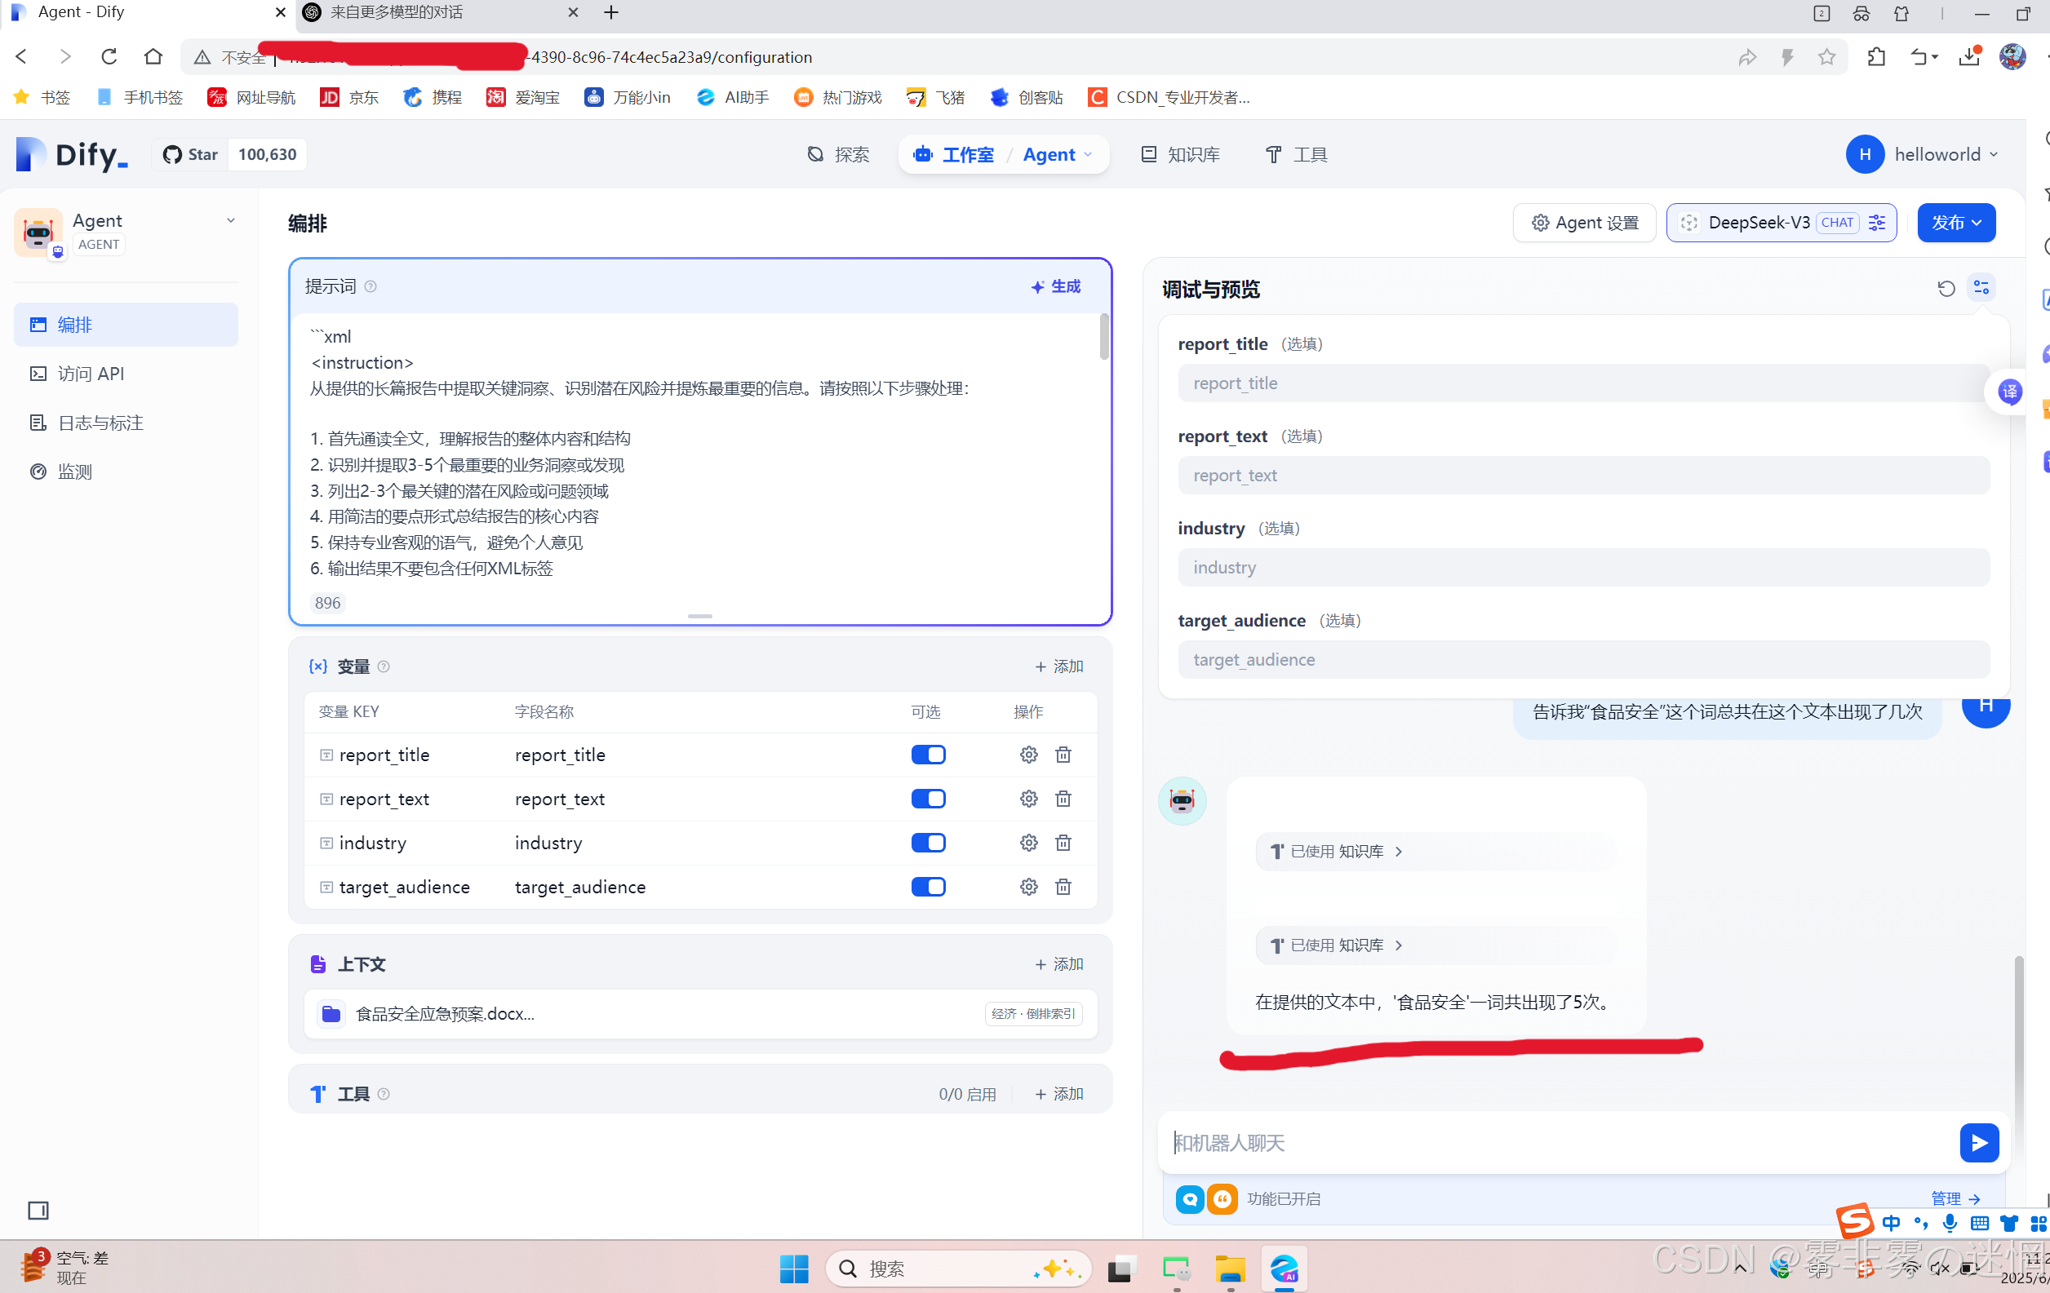Delete the report_text variable
The width and height of the screenshot is (2050, 1293).
pyautogui.click(x=1063, y=799)
